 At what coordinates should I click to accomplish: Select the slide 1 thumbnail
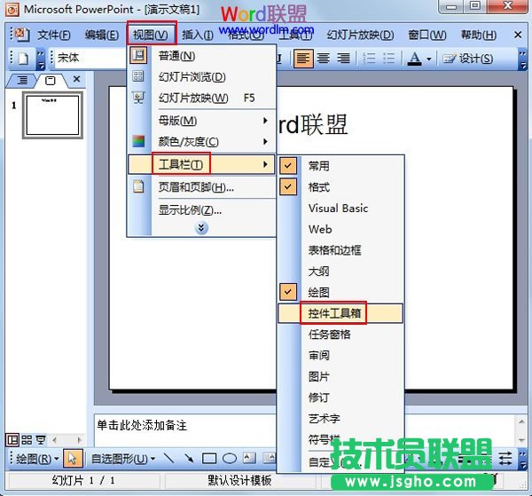click(x=52, y=115)
